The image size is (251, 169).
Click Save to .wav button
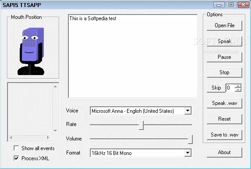[224, 135]
